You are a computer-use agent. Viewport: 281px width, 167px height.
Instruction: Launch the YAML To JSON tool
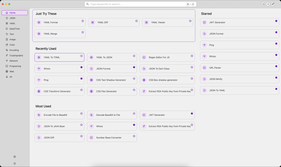[x=112, y=57]
